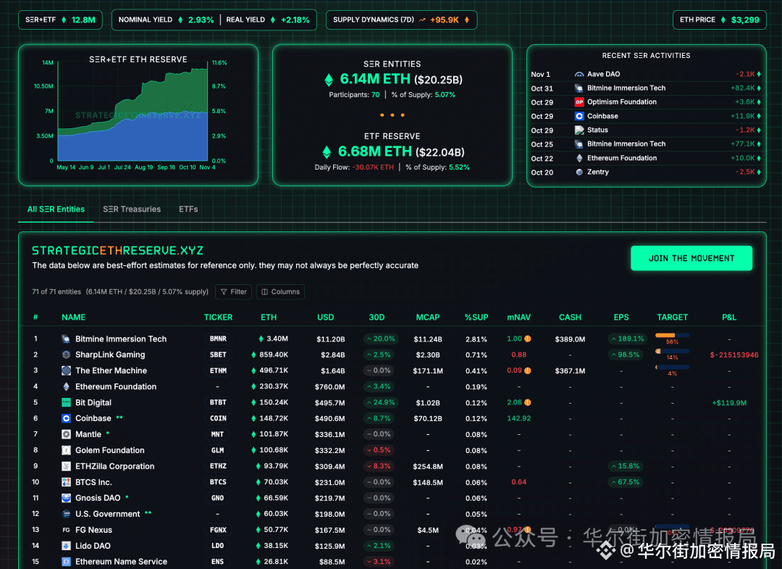This screenshot has width=782, height=569.
Task: Sort table by the ETH column header
Action: click(x=269, y=317)
